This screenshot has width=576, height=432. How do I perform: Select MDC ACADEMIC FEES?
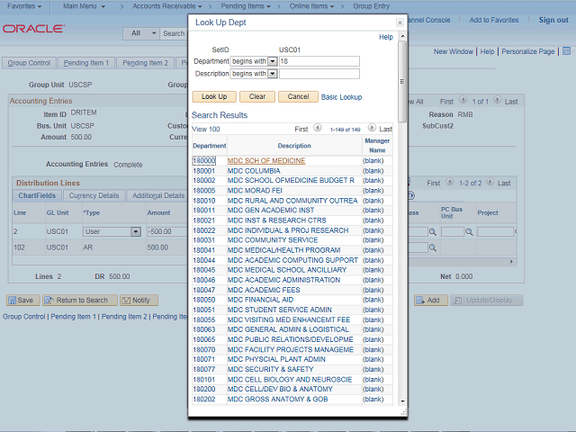(x=264, y=290)
